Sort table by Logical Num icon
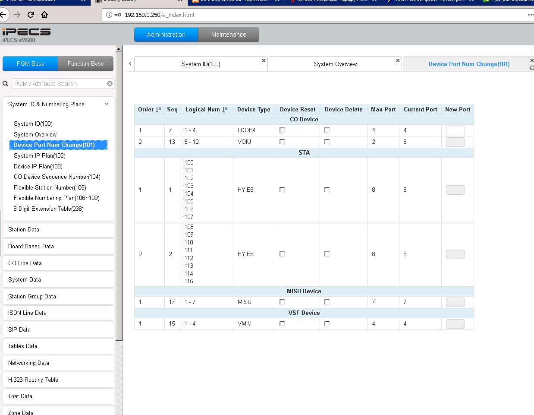Image resolution: width=534 pixels, height=415 pixels. point(225,110)
